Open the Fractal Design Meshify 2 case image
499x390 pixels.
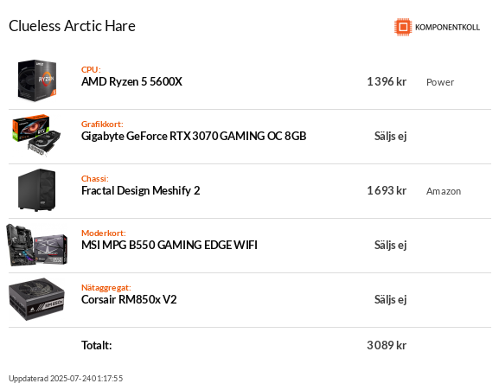click(x=37, y=190)
